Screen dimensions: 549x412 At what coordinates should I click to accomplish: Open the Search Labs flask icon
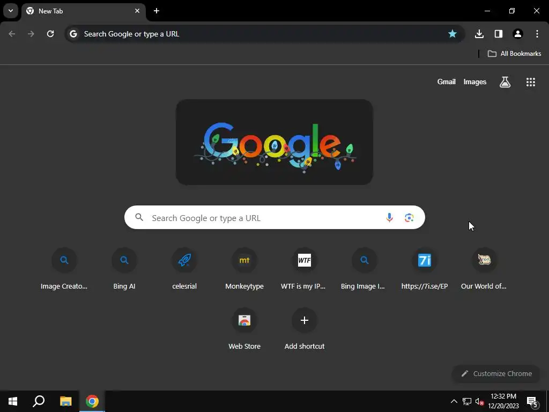[505, 82]
